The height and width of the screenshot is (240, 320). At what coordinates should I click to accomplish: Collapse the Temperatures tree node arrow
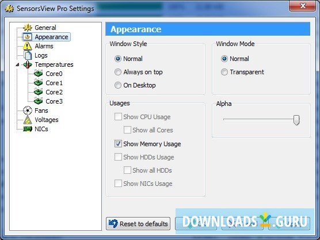pos(17,64)
